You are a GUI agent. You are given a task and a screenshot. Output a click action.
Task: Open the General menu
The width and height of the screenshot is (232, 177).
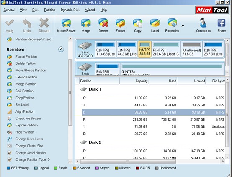coord(9,10)
